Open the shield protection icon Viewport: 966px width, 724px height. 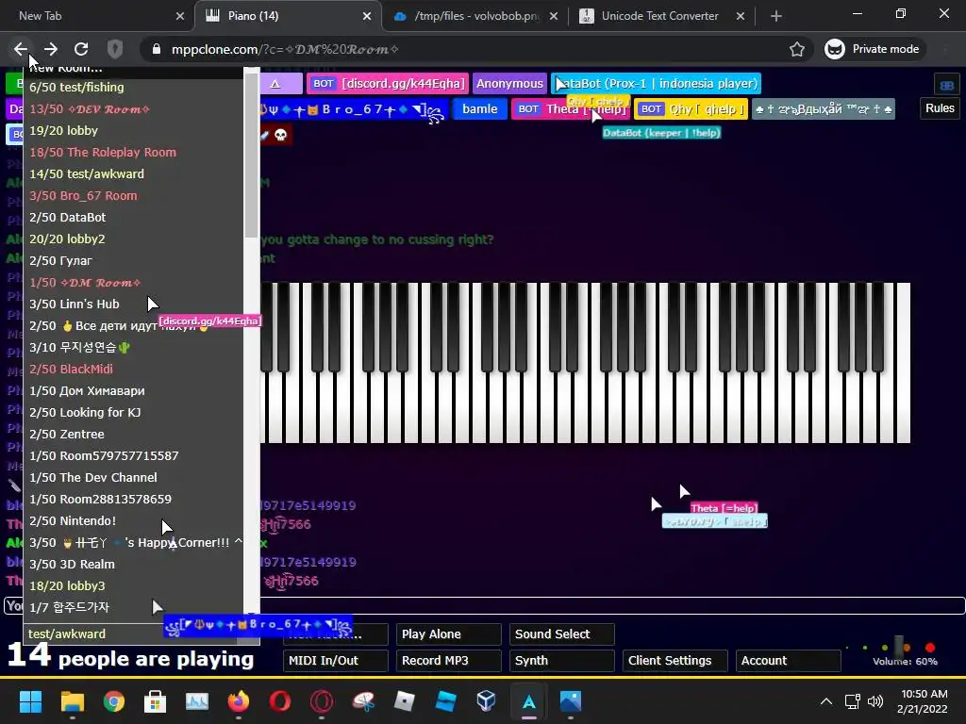[115, 49]
